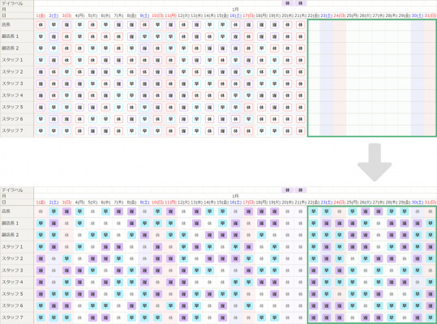Select スタッフ 5's 遅 shift on 1(金) in lower schedule
437x324 pixels.
(41, 294)
